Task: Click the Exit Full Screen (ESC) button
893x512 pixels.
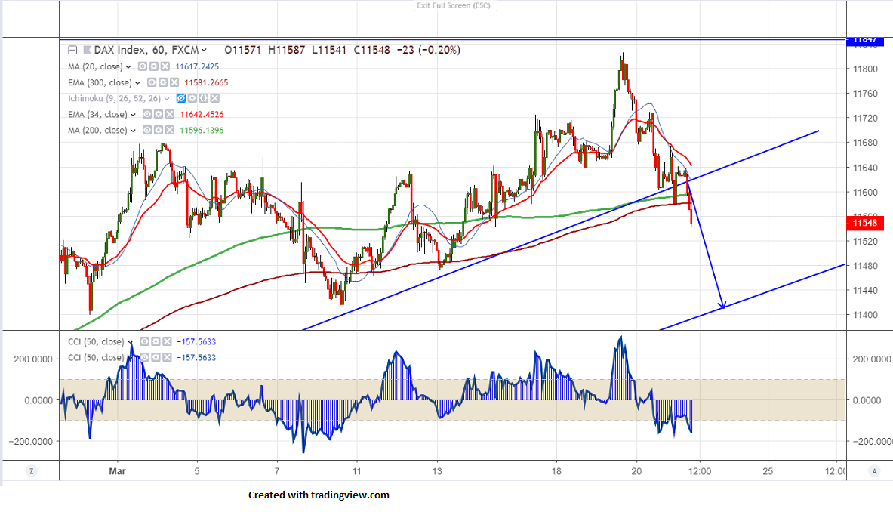Action: tap(455, 6)
